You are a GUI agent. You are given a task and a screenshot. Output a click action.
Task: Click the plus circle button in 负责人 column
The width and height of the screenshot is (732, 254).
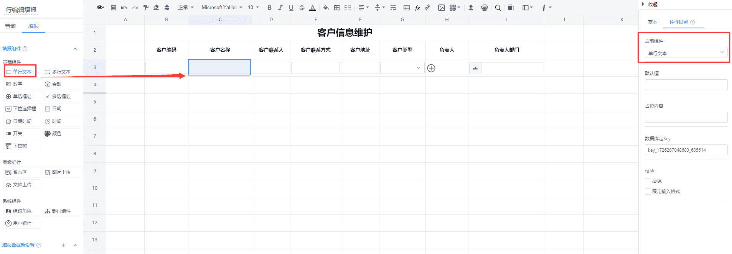pos(431,68)
